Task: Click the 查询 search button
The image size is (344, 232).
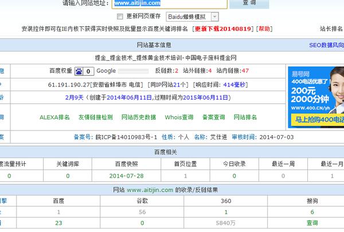Action: coord(249,3)
